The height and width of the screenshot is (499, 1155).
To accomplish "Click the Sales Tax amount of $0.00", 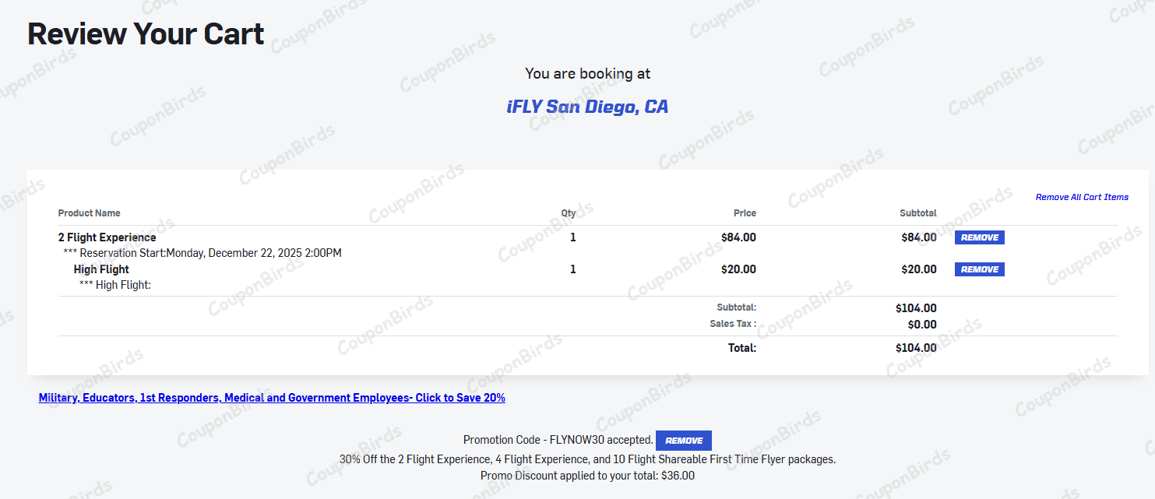I will [922, 325].
